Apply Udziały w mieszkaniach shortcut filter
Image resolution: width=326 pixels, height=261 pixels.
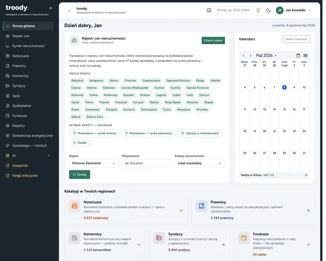click(x=200, y=133)
